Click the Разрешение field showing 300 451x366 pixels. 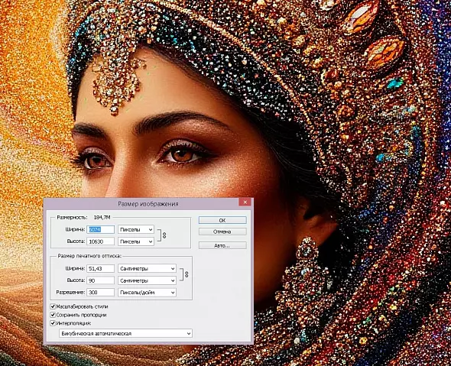pyautogui.click(x=101, y=293)
